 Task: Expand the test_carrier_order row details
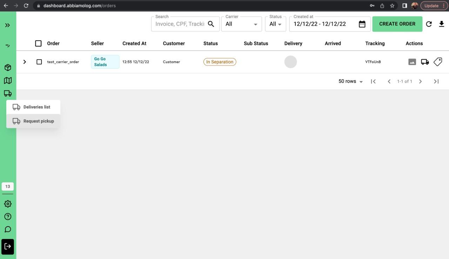25,62
